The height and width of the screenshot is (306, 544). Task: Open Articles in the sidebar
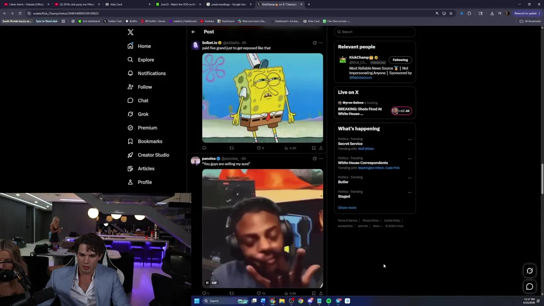coord(141,168)
